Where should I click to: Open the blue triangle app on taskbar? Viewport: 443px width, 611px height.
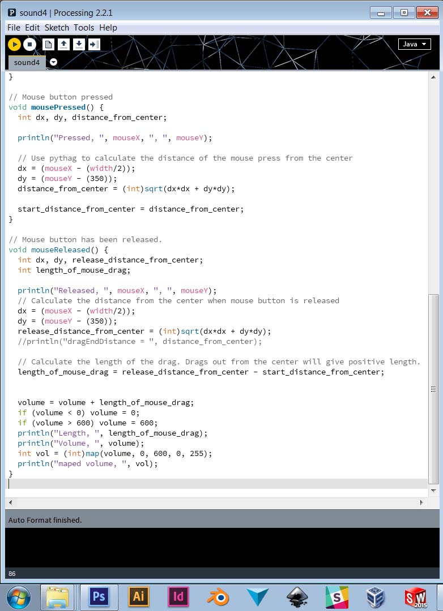(258, 597)
